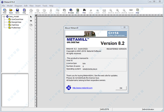
Task: Select the ImplView folder
Action: (x=15, y=25)
